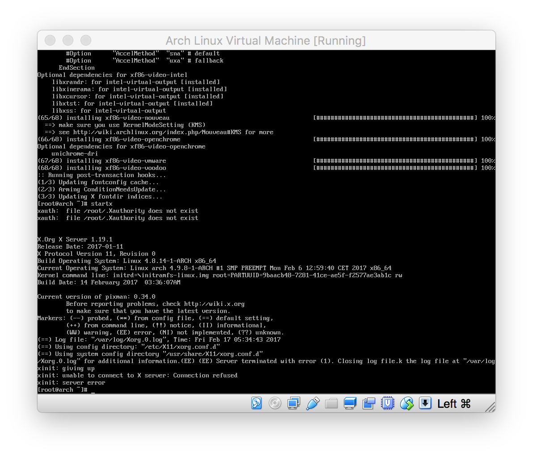Click the CPU virtualization features indicator
This screenshot has width=533, height=457.
click(x=388, y=403)
